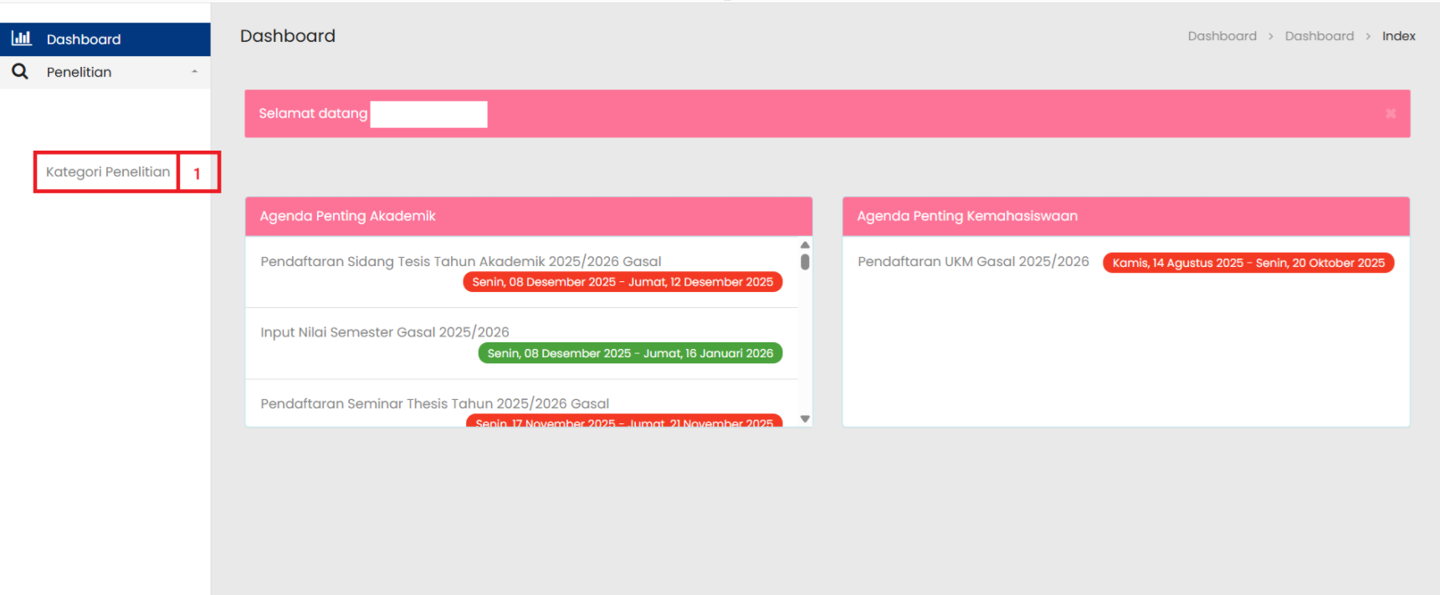
Task: Dismiss the Selamat datang banner
Action: 1390,114
